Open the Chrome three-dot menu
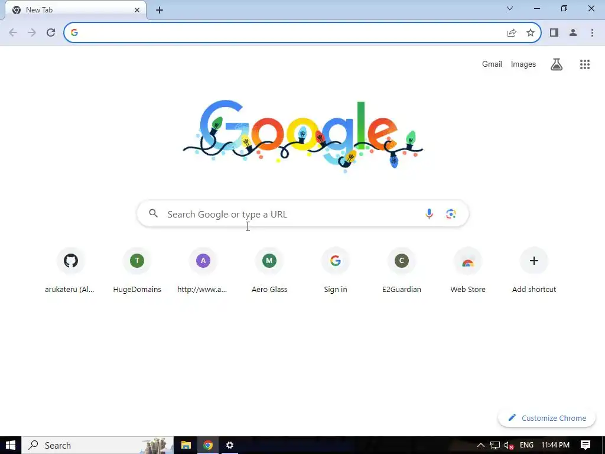Viewport: 605px width, 454px height. pyautogui.click(x=592, y=33)
